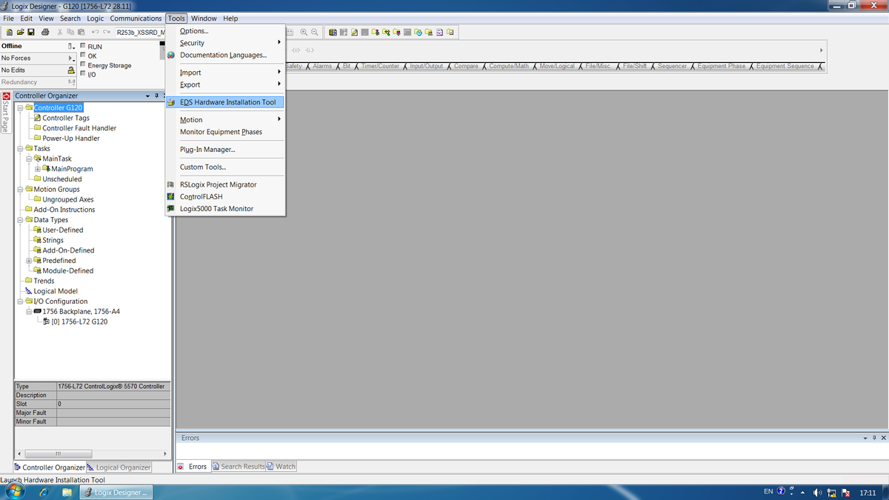Image resolution: width=889 pixels, height=500 pixels.
Task: Toggle the I/O status indicator box
Action: tap(82, 74)
